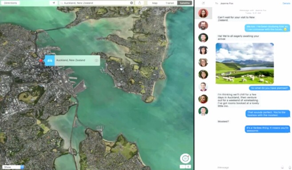Open the emoji picker next to message field
This screenshot has width=292, height=170.
(x=283, y=168)
